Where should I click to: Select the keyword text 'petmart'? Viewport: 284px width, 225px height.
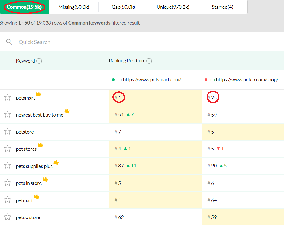pyautogui.click(x=24, y=201)
